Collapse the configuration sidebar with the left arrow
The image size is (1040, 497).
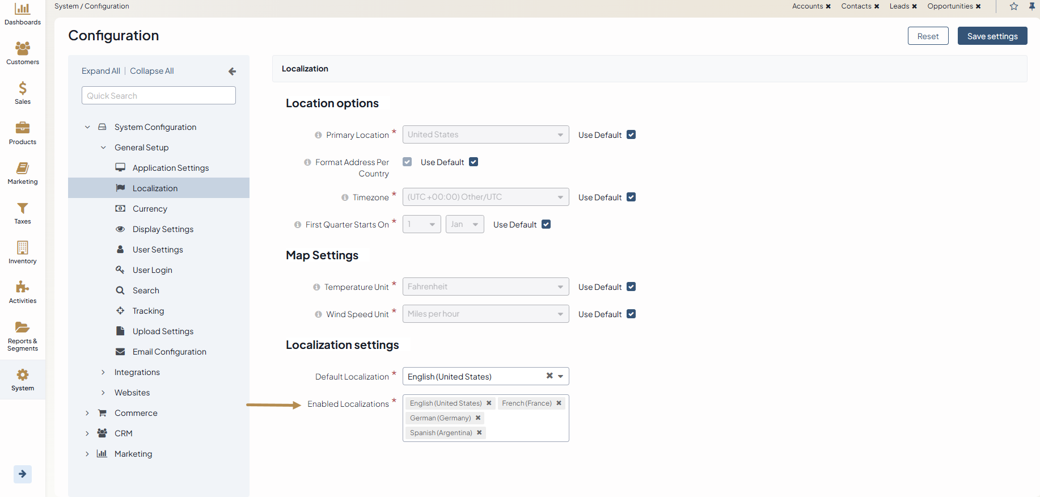(232, 71)
